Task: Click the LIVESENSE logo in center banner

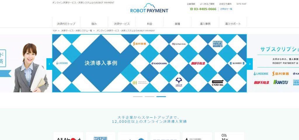Action: (62, 63)
